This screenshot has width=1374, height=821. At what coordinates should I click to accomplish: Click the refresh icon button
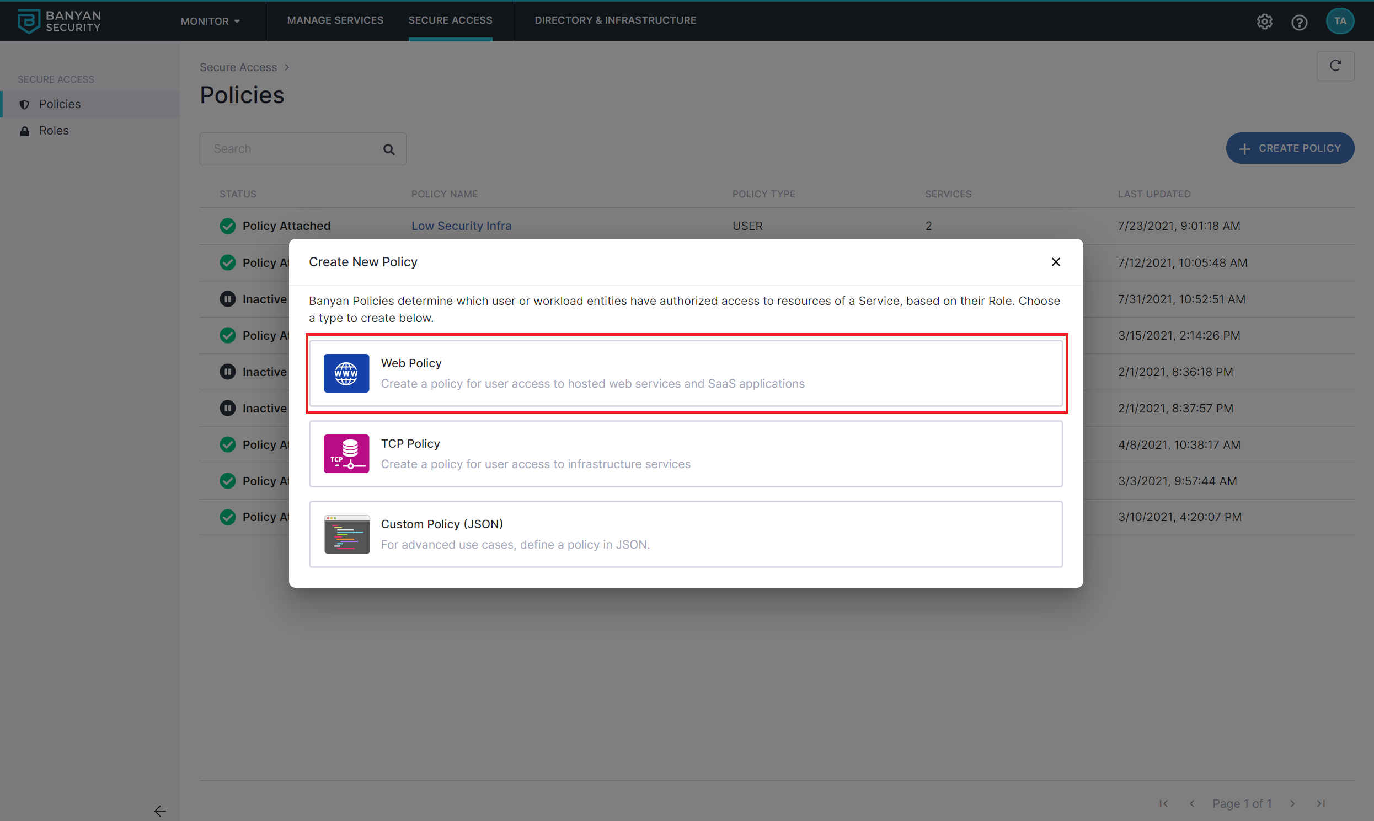[1335, 66]
